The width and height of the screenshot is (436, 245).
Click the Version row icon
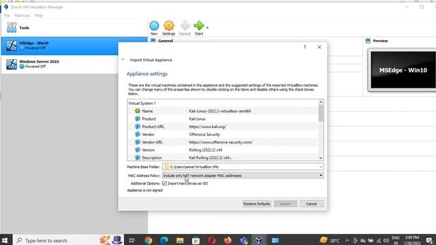coord(138,150)
